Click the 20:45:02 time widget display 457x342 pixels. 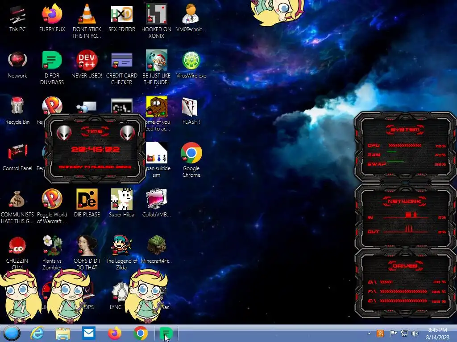coord(96,150)
